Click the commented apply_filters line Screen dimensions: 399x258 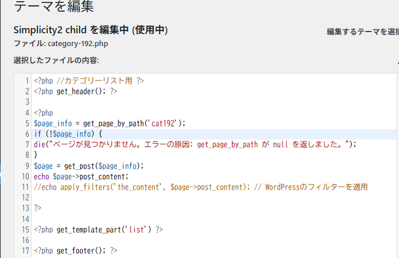tap(200, 187)
